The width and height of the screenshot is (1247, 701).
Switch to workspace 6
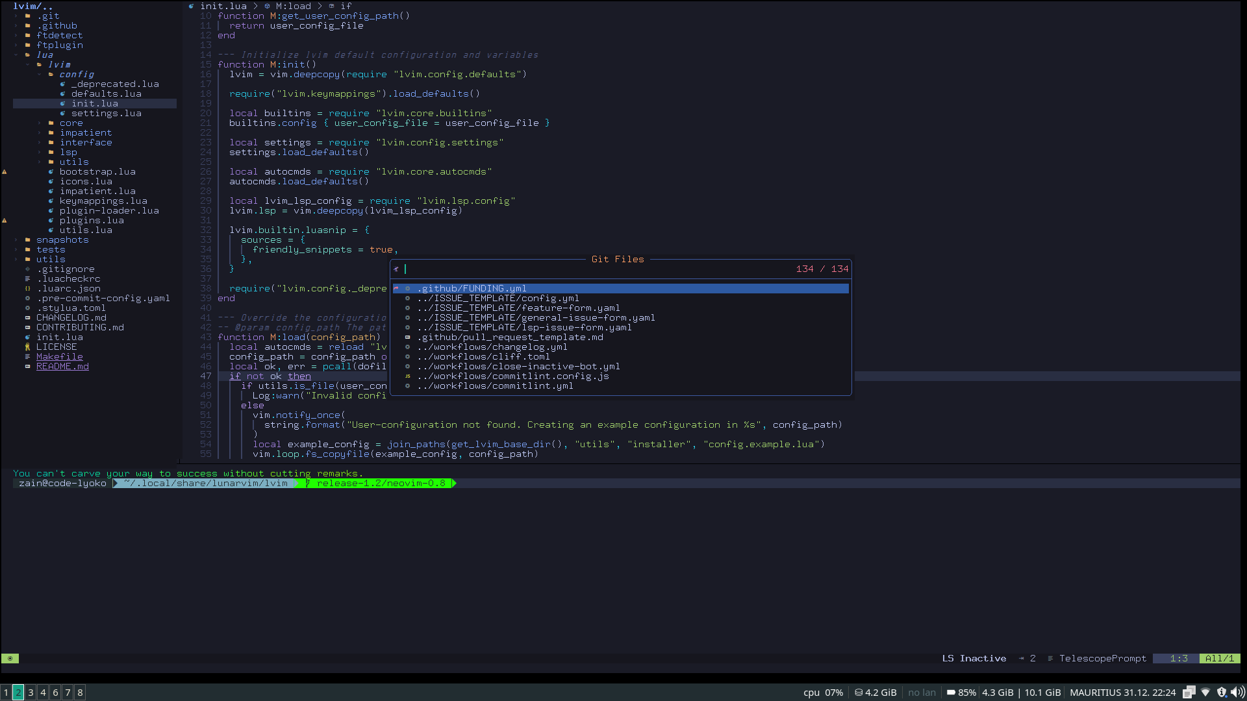coord(55,693)
